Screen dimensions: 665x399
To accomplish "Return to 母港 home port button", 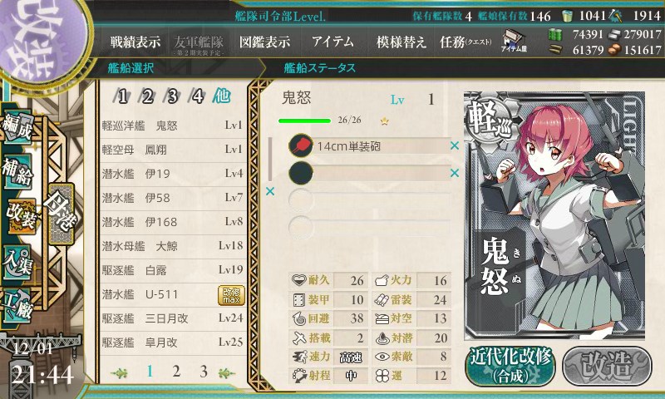I will 61,214.
